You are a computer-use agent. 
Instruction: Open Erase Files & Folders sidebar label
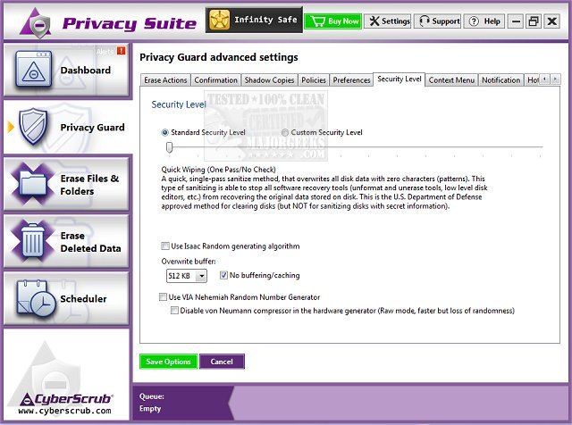coord(89,185)
